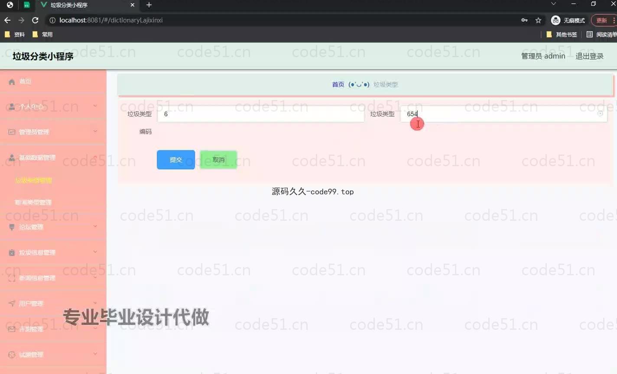Image resolution: width=617 pixels, height=374 pixels.
Task: Open the 阅读清单 reading list
Action: tap(601, 35)
